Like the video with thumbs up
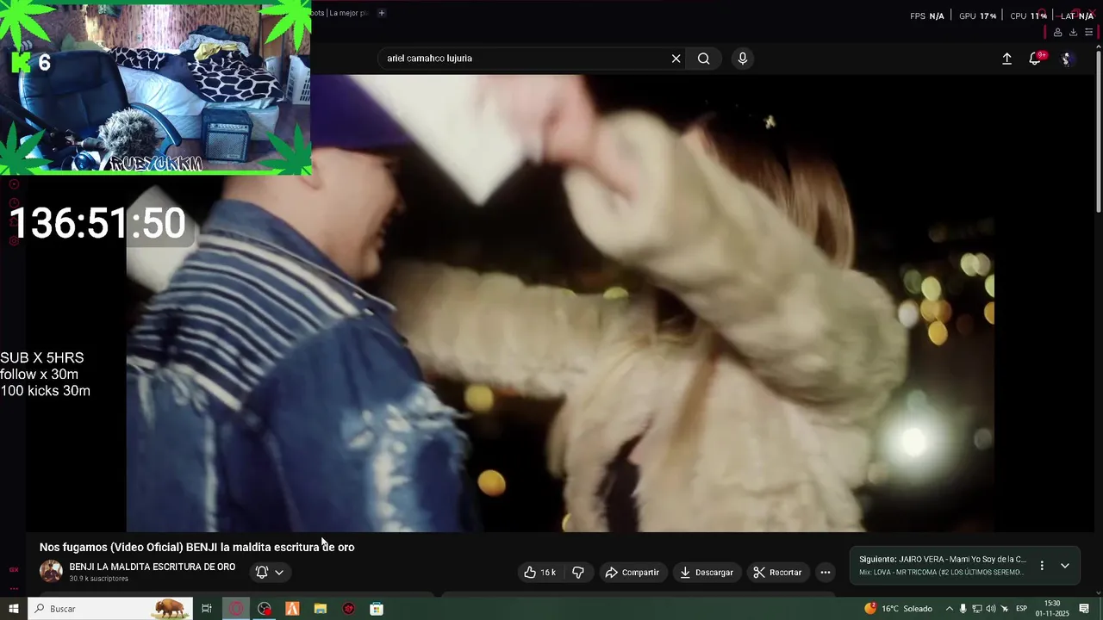 tap(540, 573)
